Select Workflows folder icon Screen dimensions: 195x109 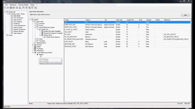(12, 24)
